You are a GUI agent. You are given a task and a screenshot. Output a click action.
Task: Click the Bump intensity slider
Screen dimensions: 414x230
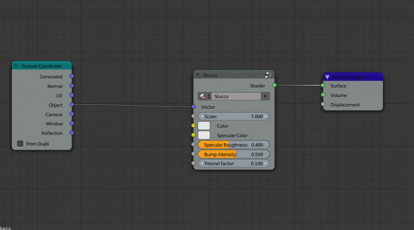(x=234, y=154)
